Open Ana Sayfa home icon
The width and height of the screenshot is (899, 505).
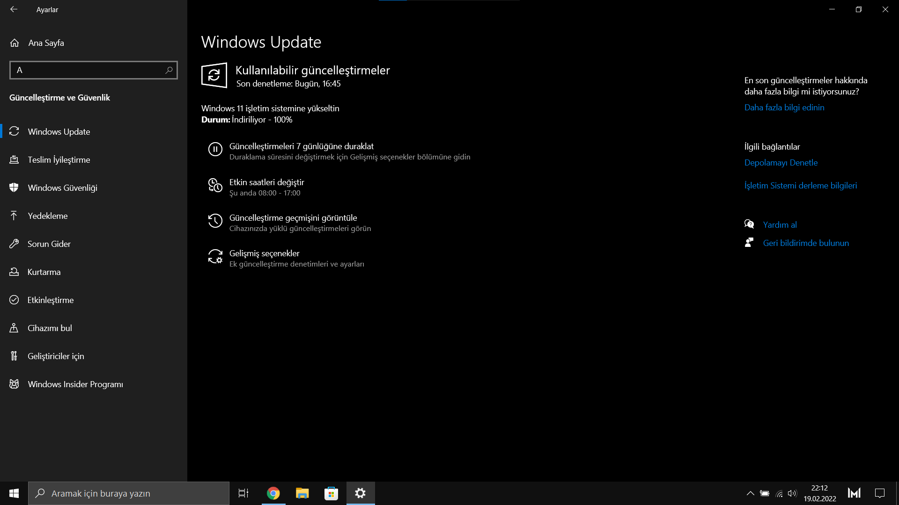pyautogui.click(x=15, y=43)
